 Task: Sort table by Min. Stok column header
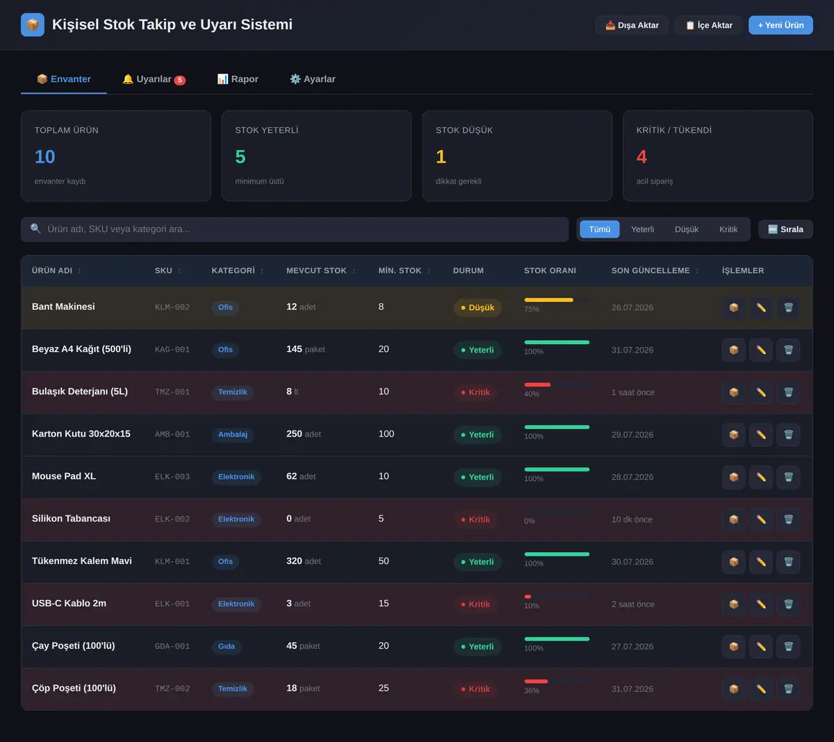404,271
